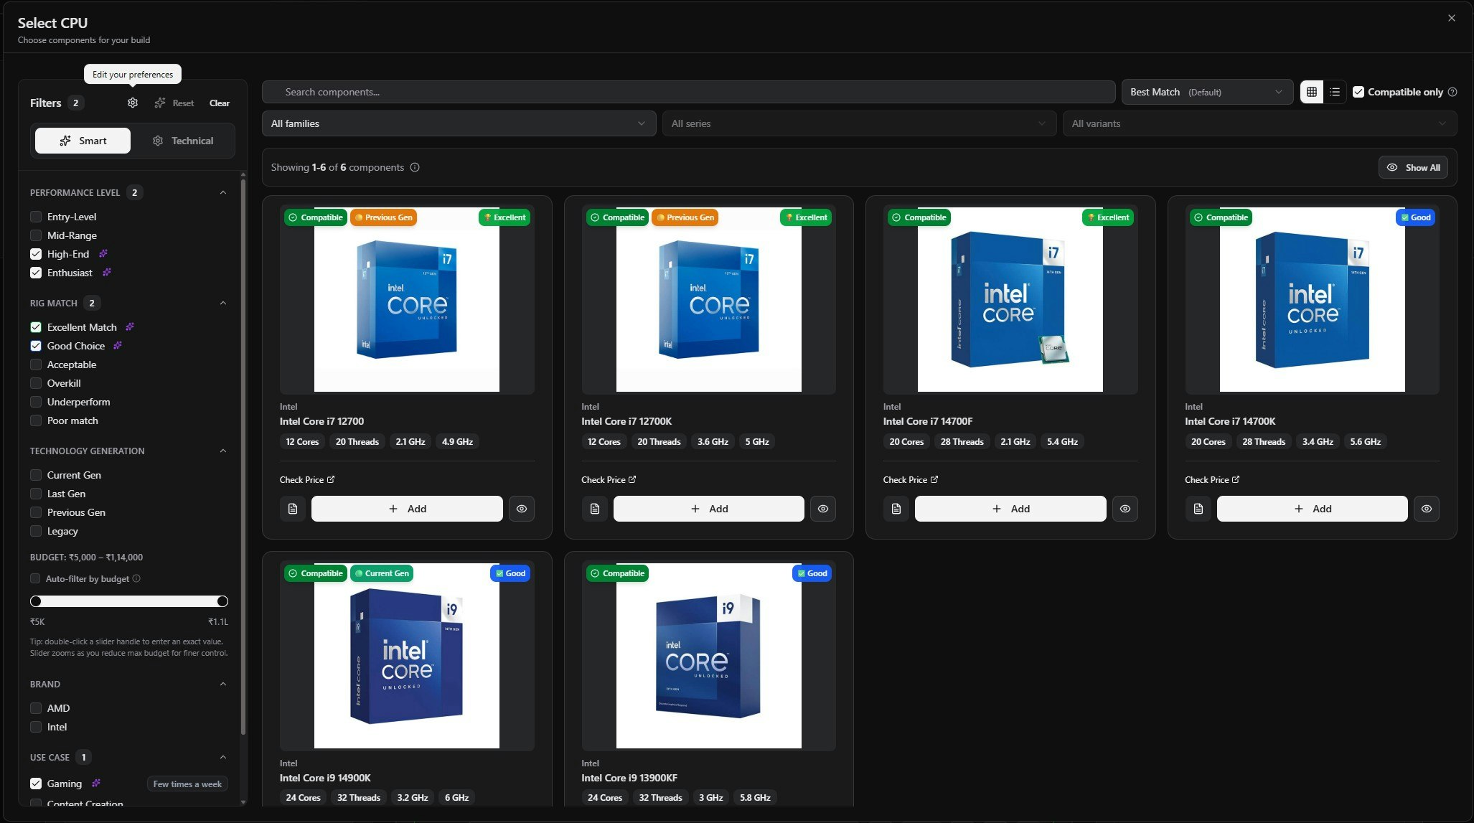Open Check Price link for Core i7 12700K

click(609, 479)
